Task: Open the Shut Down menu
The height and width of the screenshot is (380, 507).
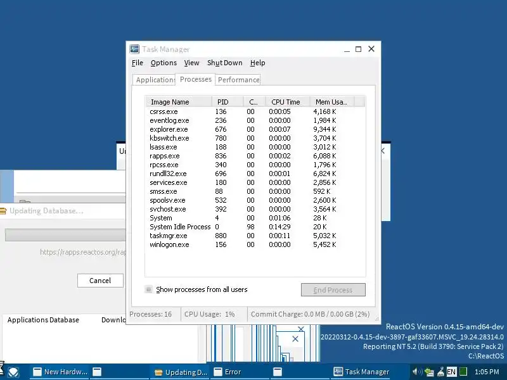Action: pyautogui.click(x=225, y=63)
